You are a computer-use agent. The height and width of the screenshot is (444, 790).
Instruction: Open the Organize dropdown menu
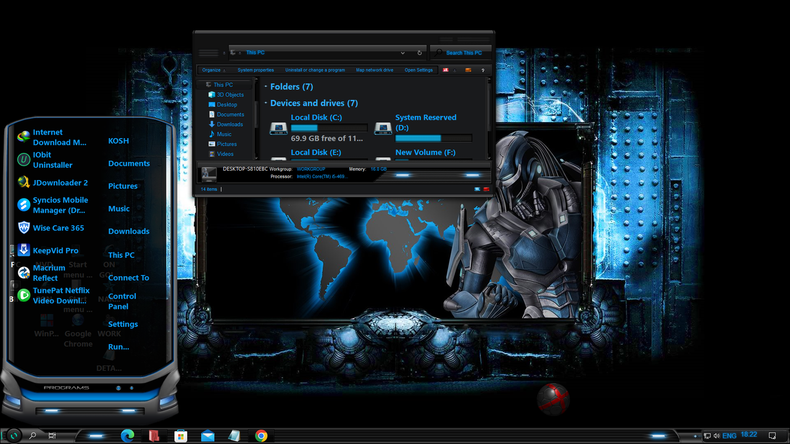coord(214,70)
